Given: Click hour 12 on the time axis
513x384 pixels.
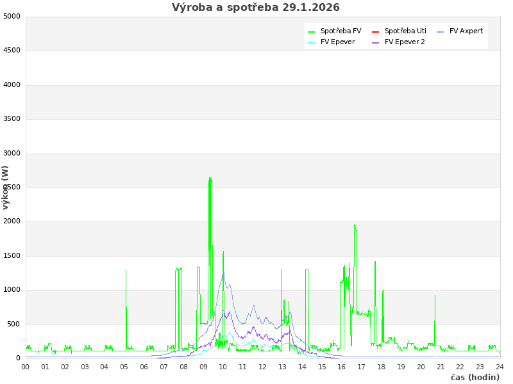Looking at the screenshot, I should click(x=263, y=367).
